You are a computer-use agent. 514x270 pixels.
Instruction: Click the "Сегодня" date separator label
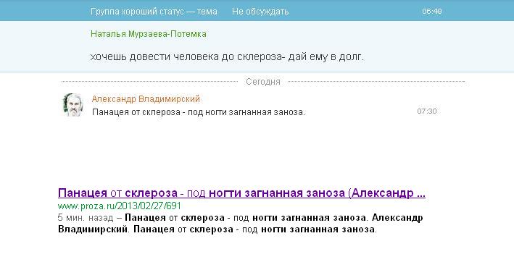pos(263,82)
